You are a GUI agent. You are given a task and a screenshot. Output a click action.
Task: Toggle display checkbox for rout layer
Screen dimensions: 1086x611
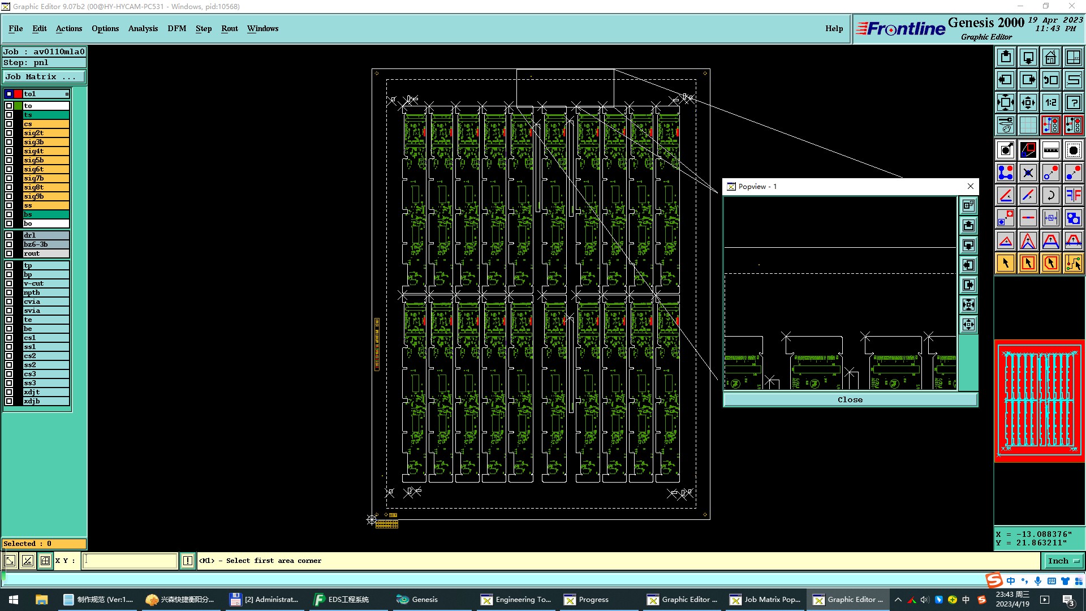pos(9,253)
